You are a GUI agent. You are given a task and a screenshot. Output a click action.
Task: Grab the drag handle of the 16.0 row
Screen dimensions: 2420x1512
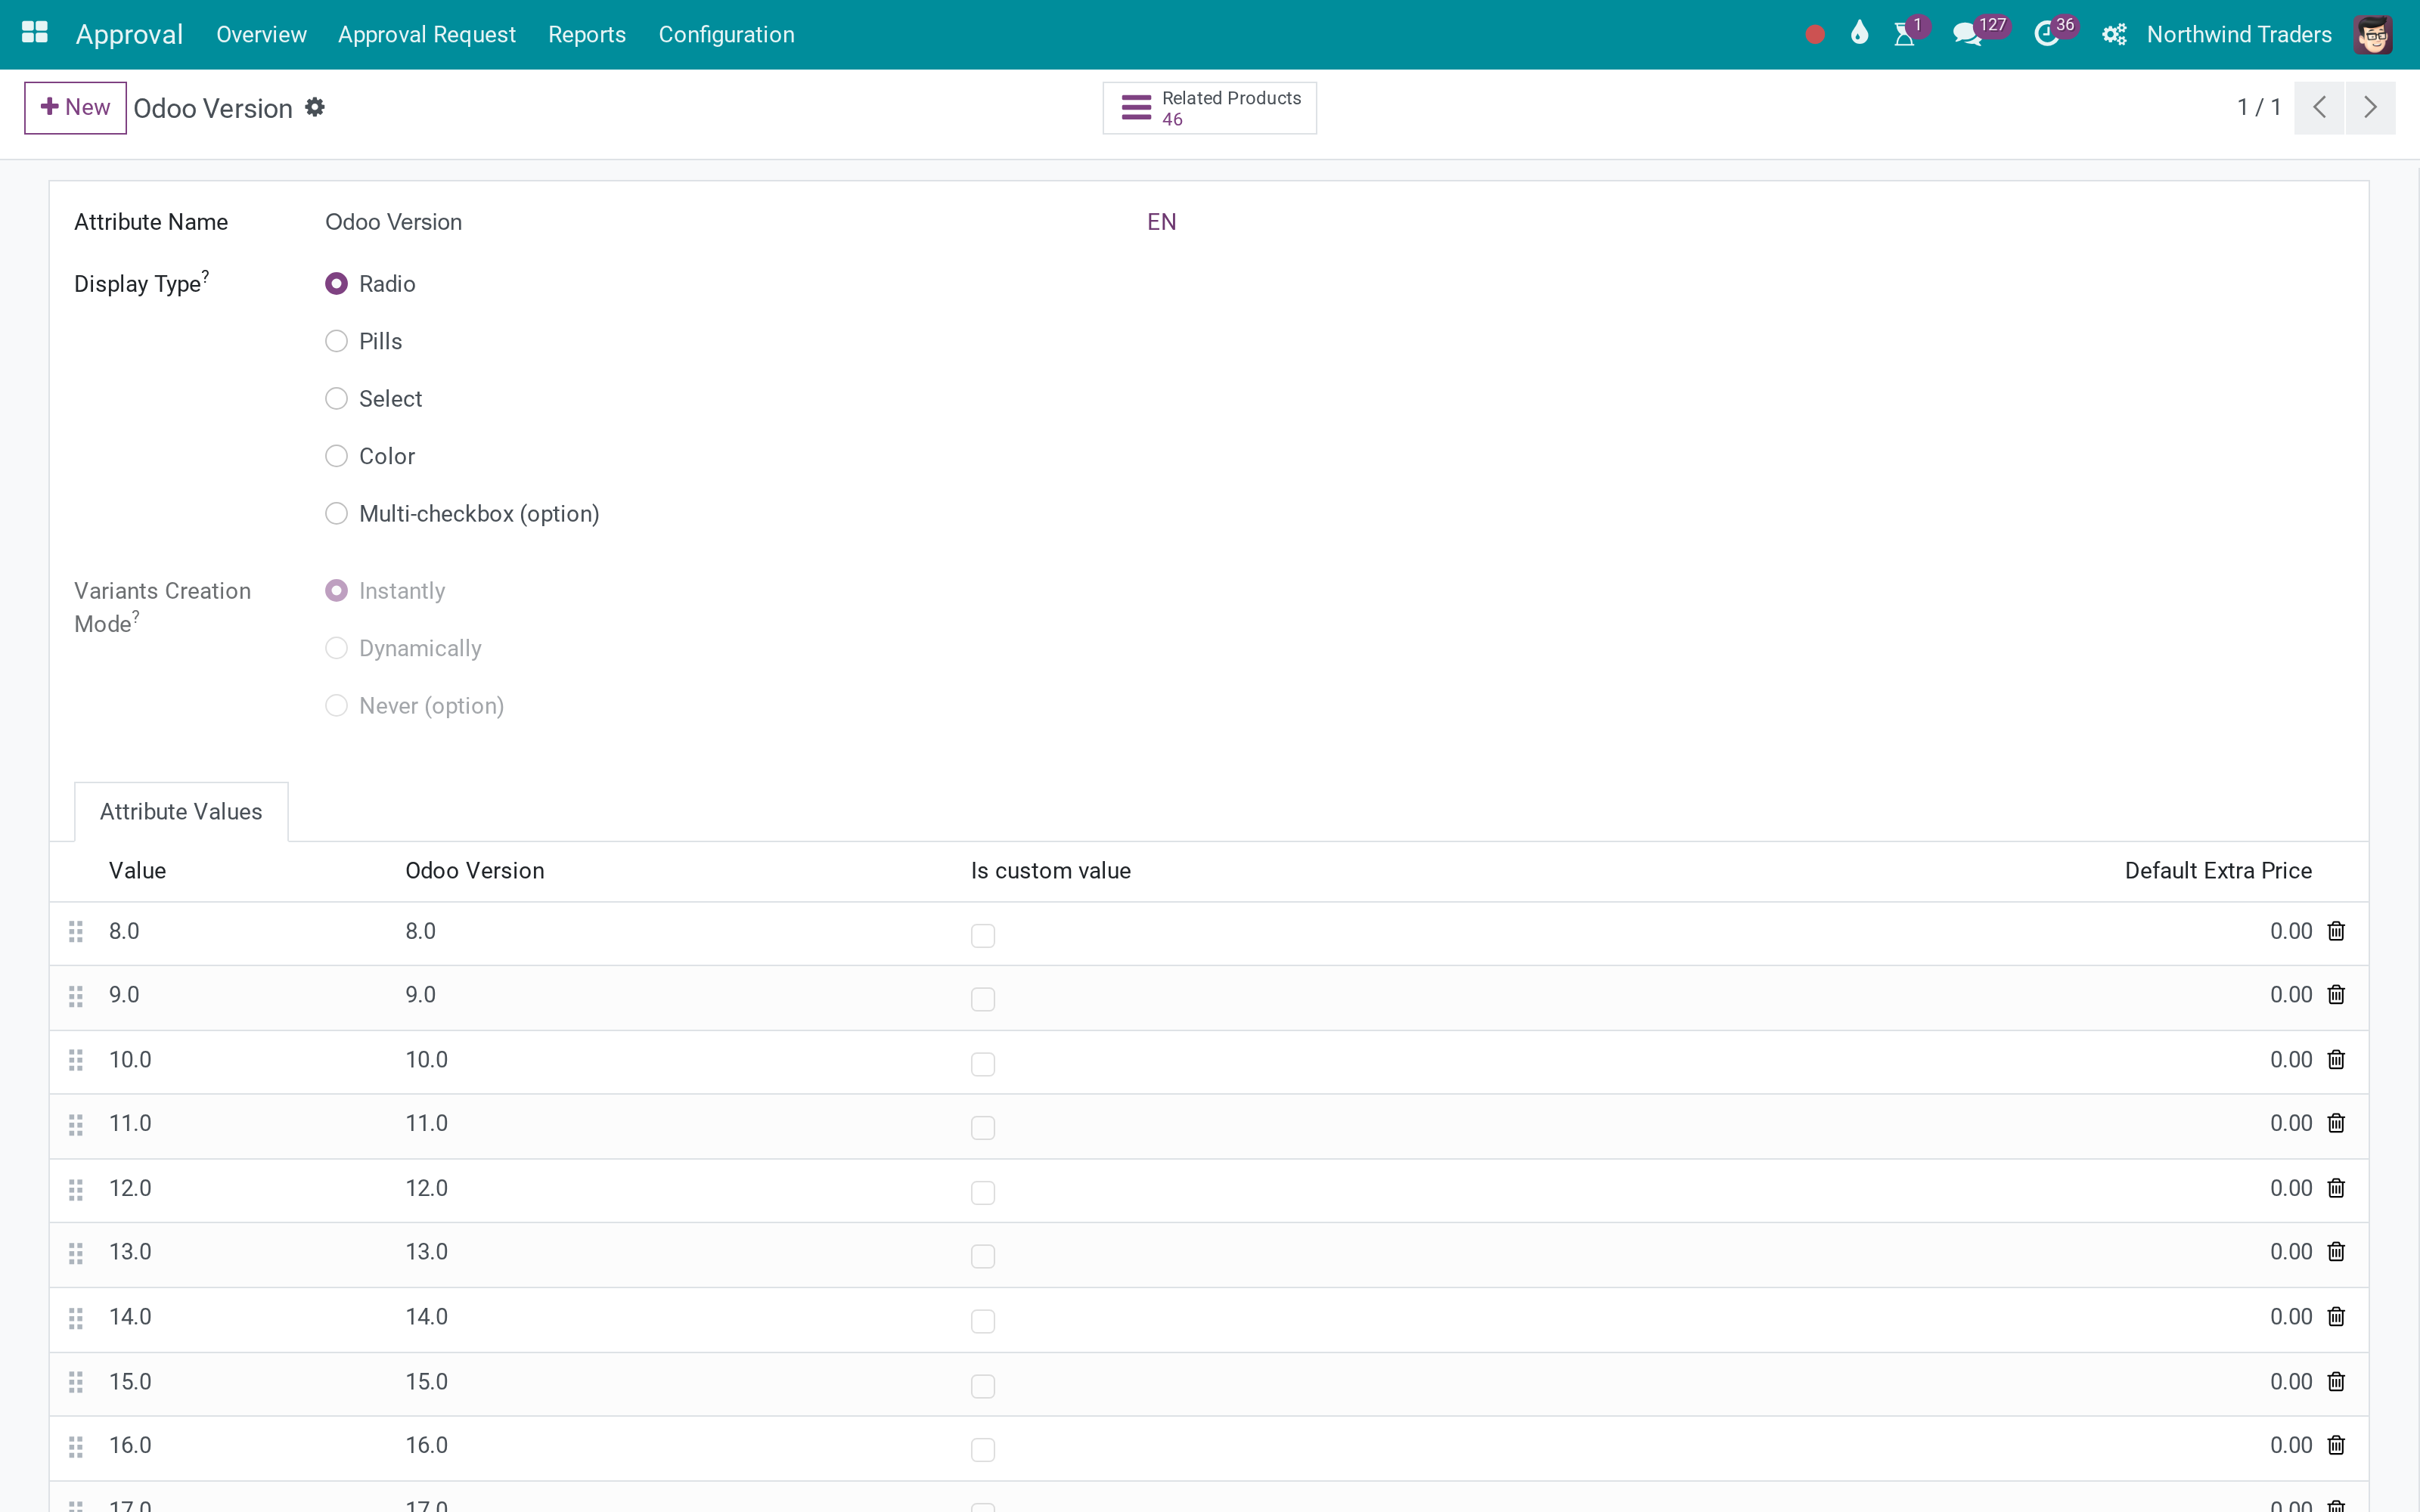pyautogui.click(x=76, y=1447)
